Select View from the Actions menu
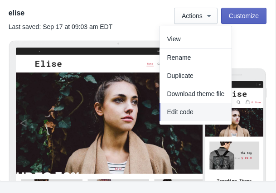This screenshot has height=193, width=276. (x=174, y=39)
